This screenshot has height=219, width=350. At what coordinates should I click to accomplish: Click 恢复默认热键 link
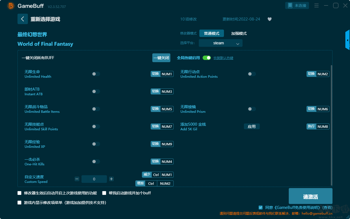coord(223,58)
